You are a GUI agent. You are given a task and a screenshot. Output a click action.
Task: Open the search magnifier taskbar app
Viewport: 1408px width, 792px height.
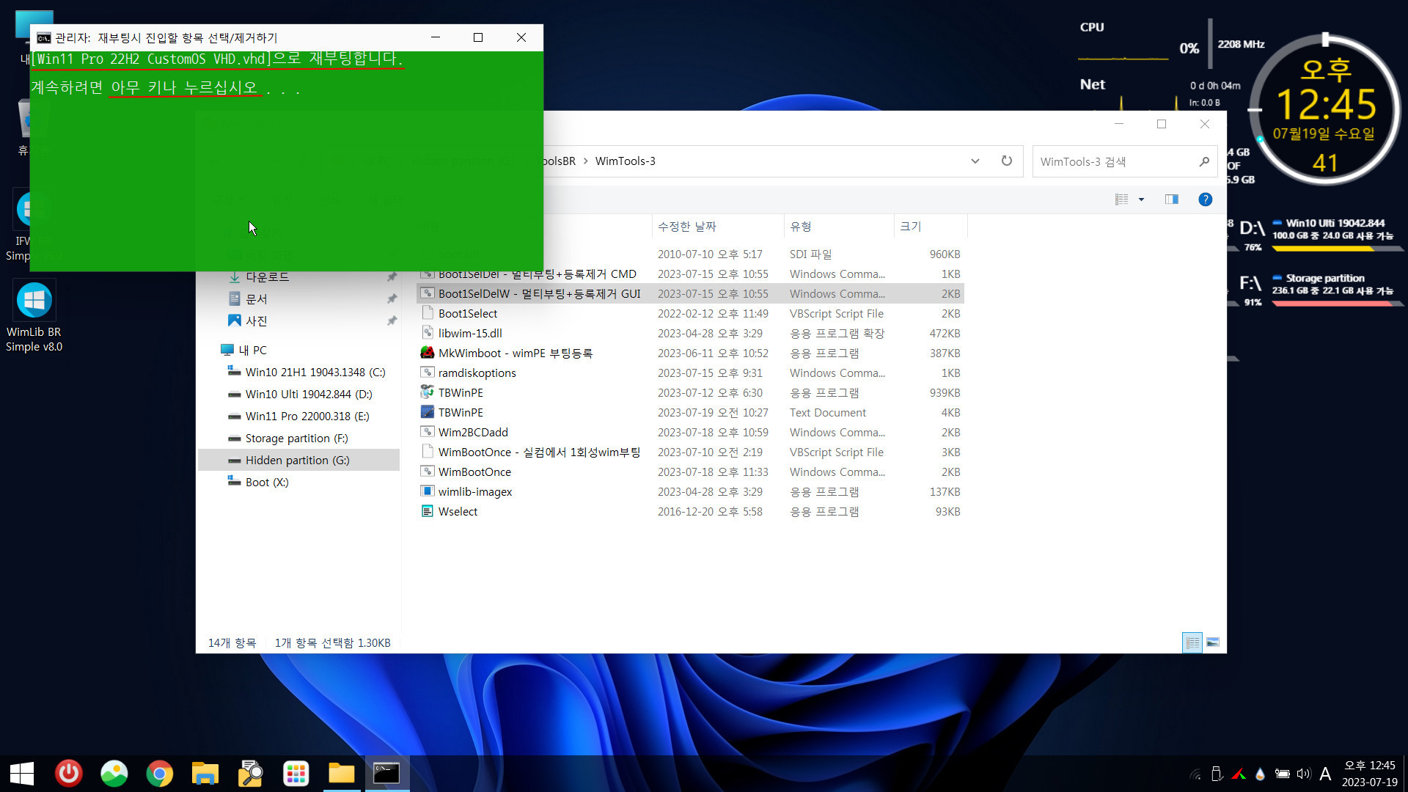pos(251,774)
